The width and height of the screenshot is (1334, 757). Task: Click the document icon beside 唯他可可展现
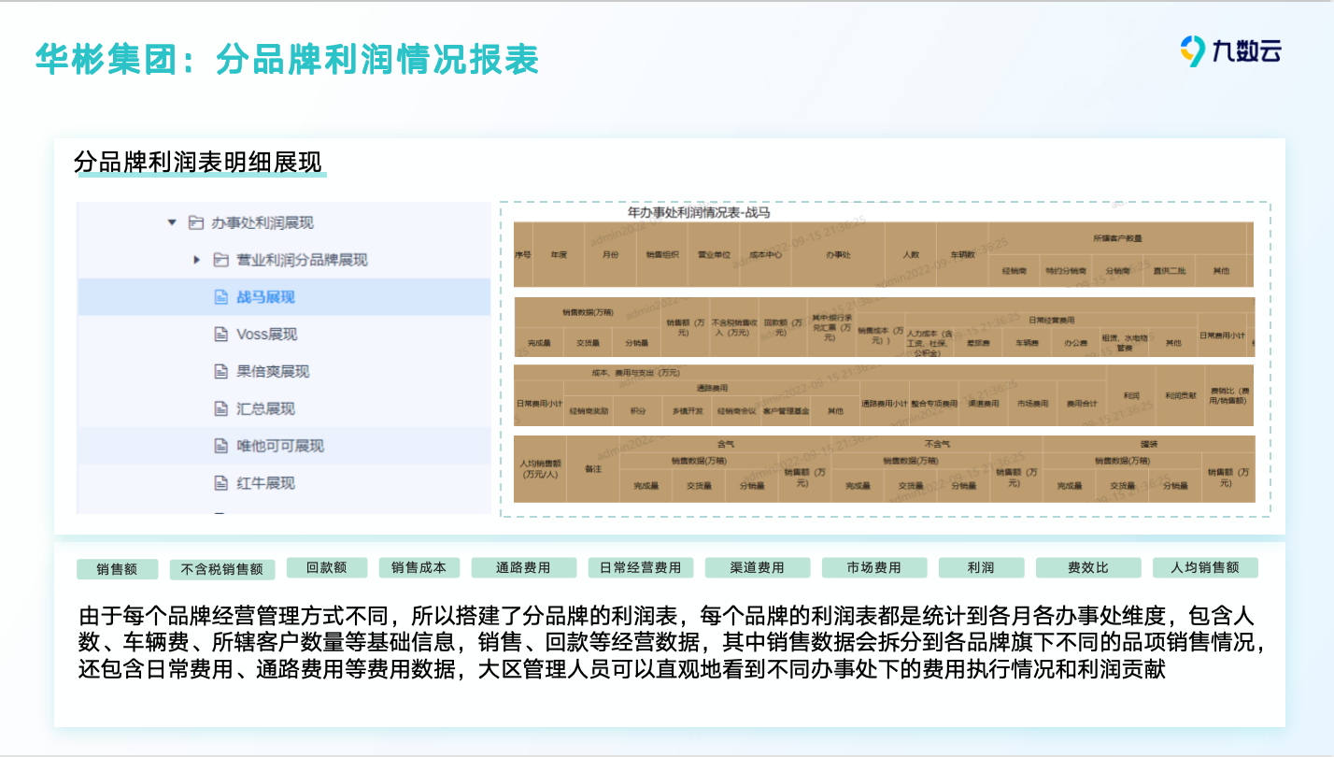coord(221,446)
